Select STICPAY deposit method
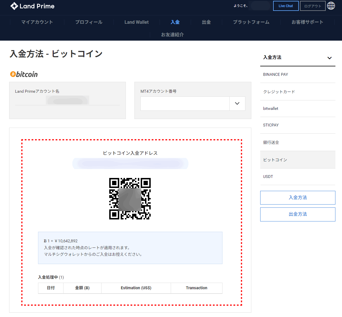342x317 pixels. [x=297, y=125]
